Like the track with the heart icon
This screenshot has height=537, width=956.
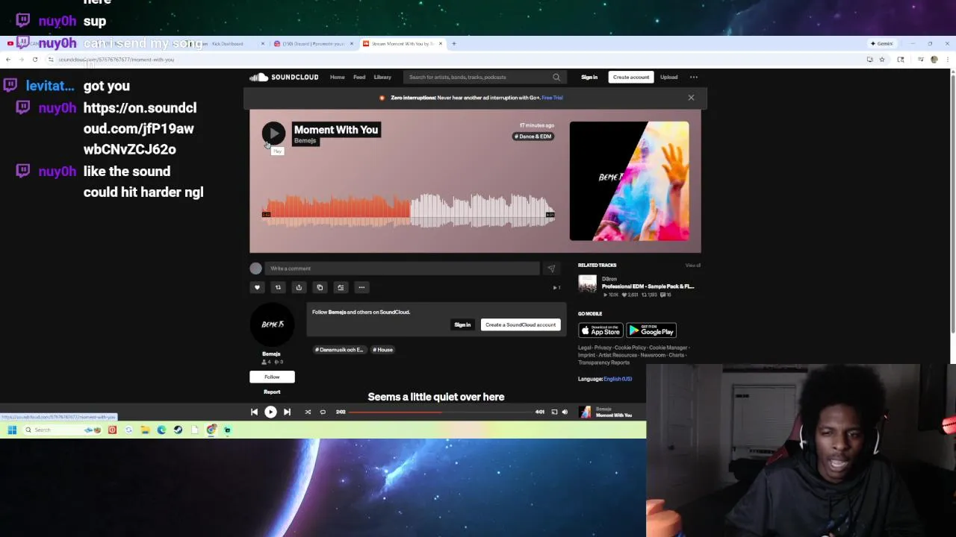tap(257, 287)
